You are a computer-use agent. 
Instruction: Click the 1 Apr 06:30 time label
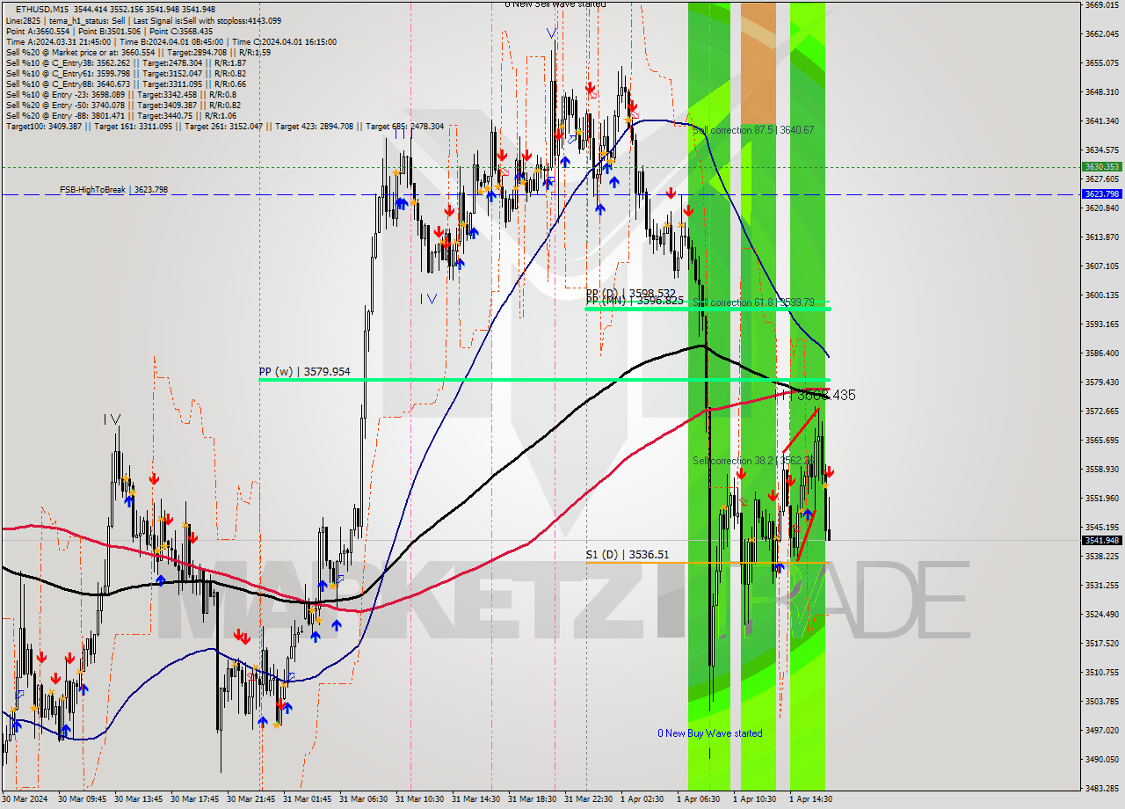click(699, 799)
